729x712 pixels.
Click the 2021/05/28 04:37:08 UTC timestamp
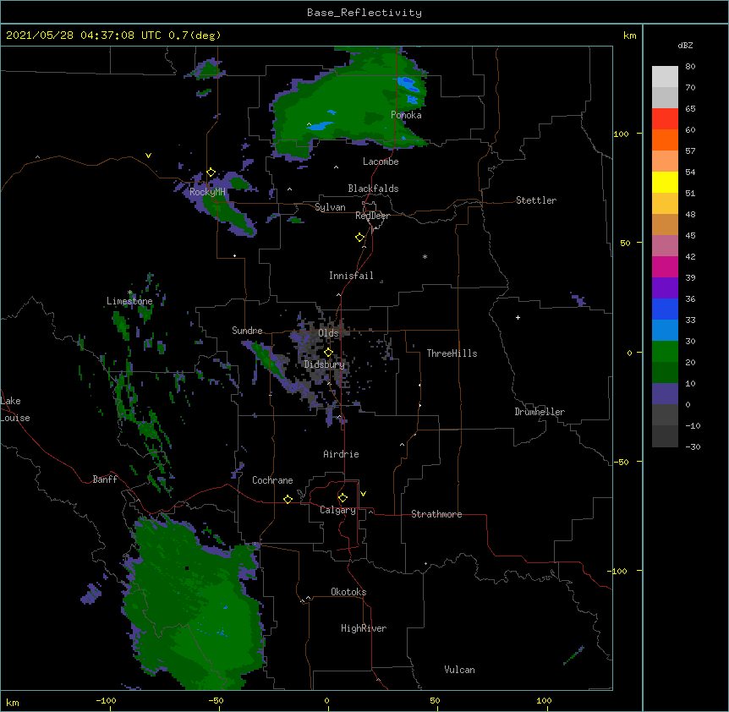coord(83,36)
